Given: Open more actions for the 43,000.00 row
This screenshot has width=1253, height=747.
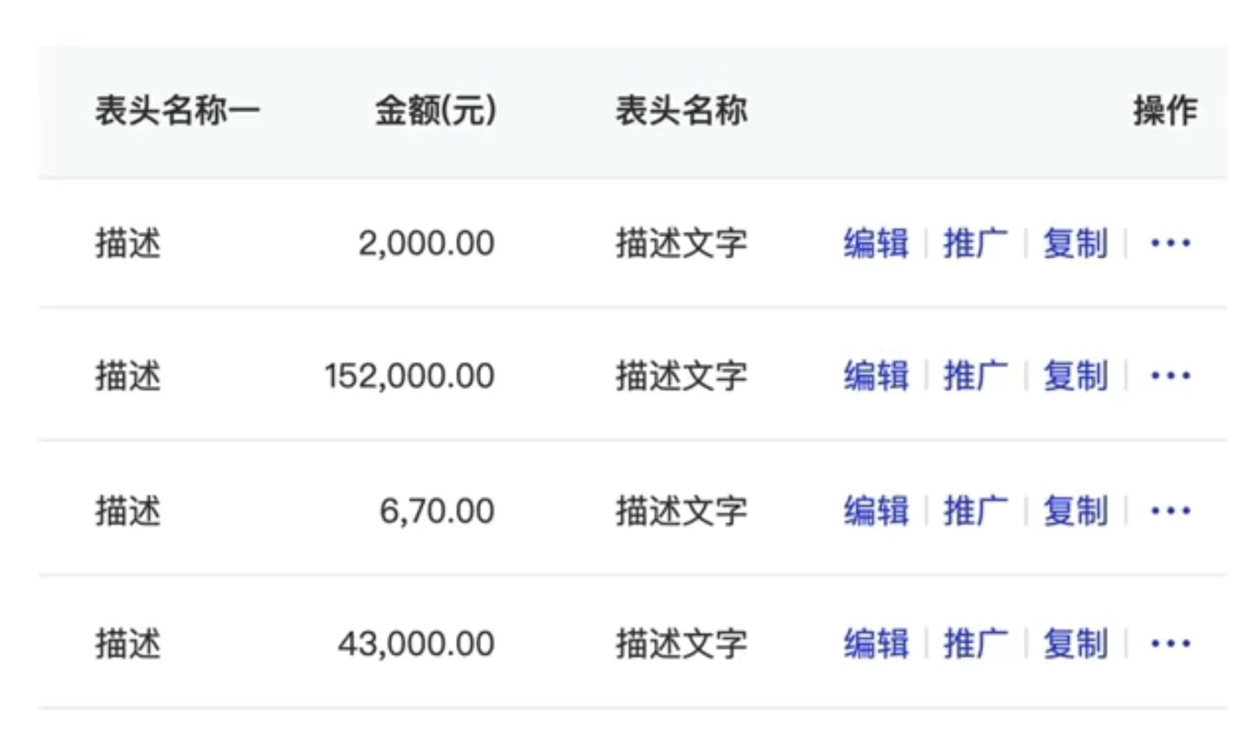Looking at the screenshot, I should pyautogui.click(x=1170, y=643).
